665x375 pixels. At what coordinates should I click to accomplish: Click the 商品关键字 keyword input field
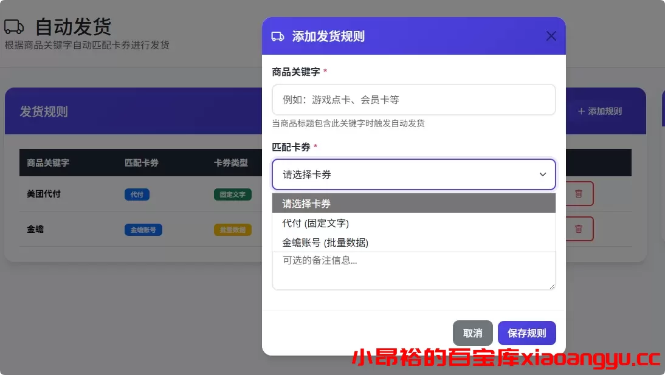click(413, 100)
